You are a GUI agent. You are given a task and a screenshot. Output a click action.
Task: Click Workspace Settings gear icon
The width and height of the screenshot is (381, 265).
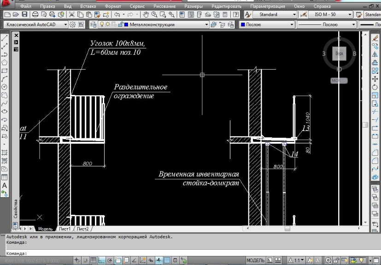pyautogui.click(x=72, y=24)
